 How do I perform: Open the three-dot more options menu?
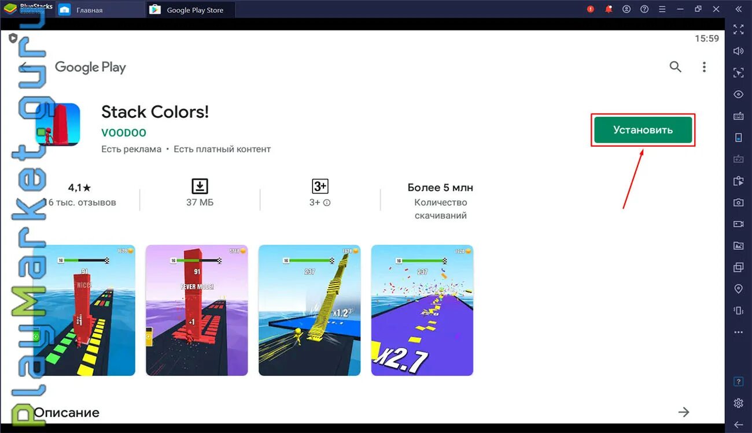(704, 67)
